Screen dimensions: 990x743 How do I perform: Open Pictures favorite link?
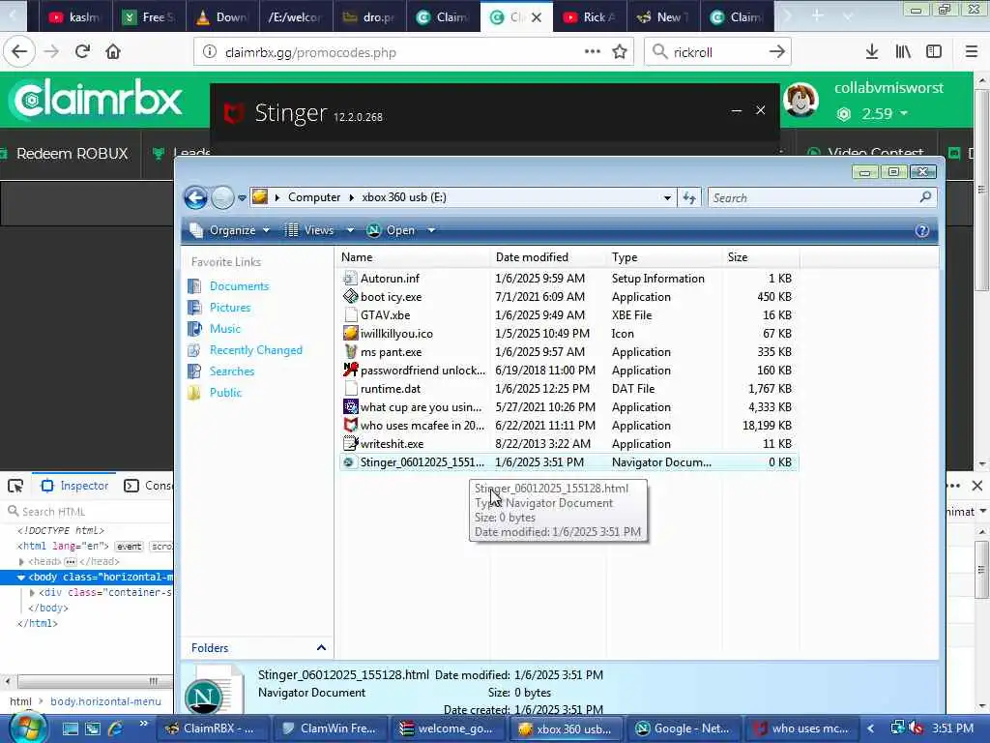(230, 307)
